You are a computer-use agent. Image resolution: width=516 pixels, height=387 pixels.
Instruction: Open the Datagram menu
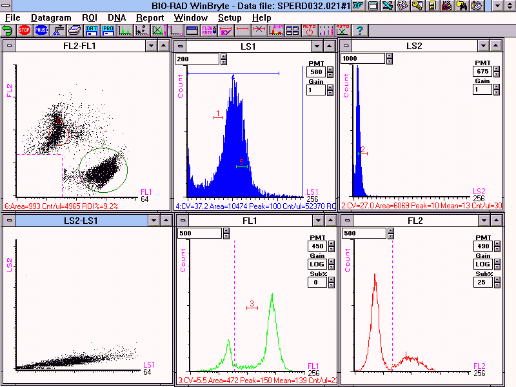(51, 18)
